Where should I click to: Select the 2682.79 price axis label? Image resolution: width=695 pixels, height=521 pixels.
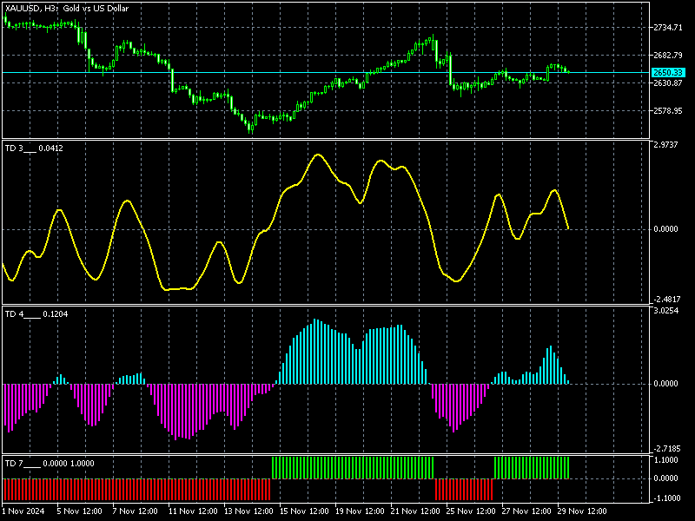[668, 56]
